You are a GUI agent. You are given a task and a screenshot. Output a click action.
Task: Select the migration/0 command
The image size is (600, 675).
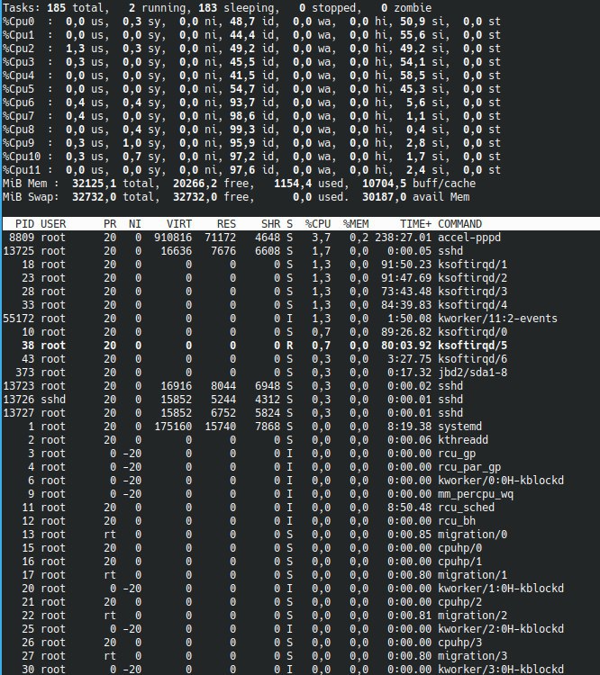[472, 535]
